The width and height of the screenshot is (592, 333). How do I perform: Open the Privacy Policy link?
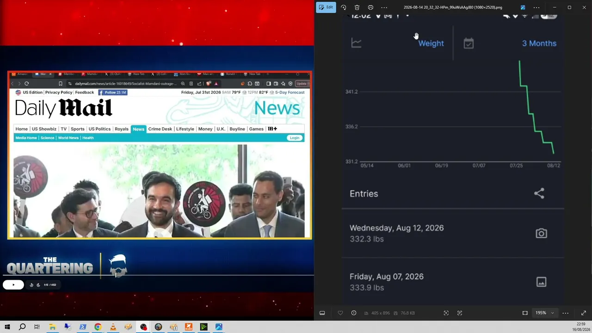[59, 92]
